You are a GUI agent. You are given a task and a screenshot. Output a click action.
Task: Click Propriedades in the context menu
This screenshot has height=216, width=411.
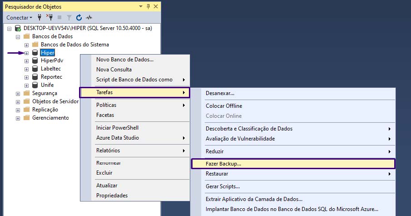pyautogui.click(x=112, y=196)
